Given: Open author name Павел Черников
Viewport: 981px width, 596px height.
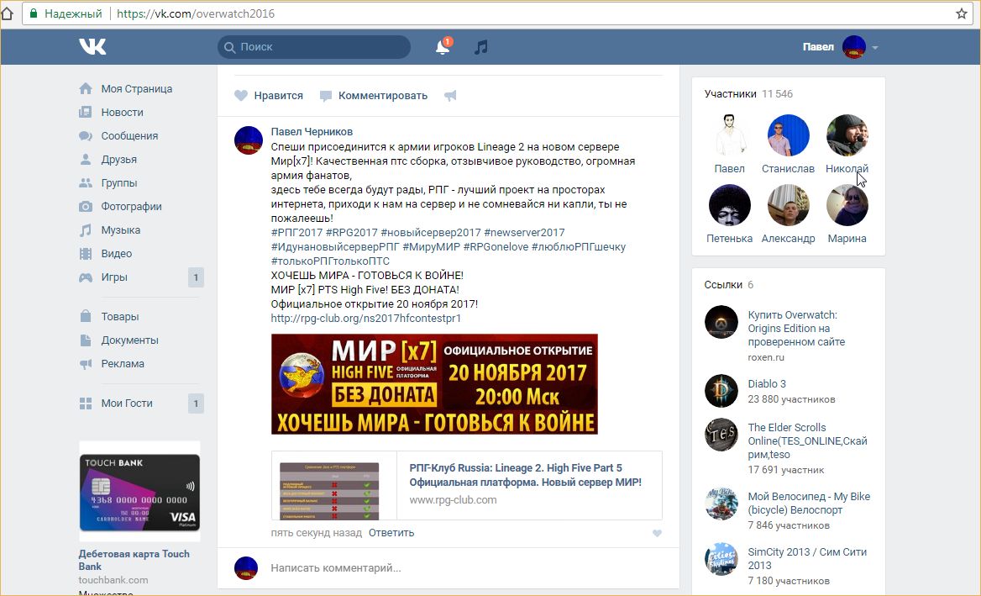Looking at the screenshot, I should pos(312,131).
